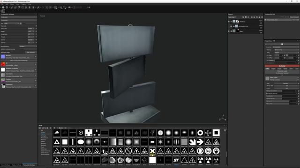The image size is (300, 168).
Task: Toggle the nrm channel in Material section
Action: point(291,69)
